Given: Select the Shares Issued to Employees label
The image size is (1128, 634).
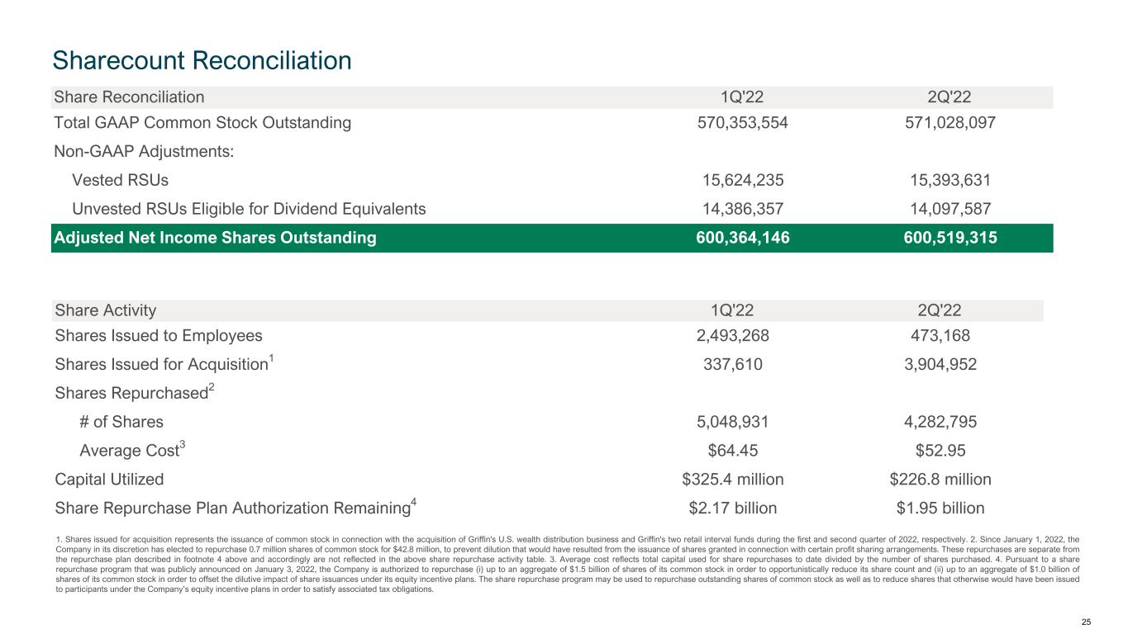Looking at the screenshot, I should coord(159,336).
